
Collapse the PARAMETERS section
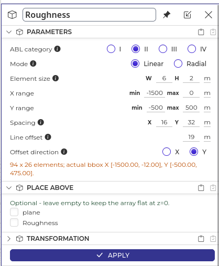tap(9, 32)
